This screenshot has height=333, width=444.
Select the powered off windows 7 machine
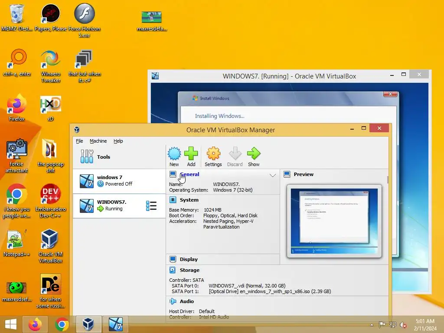119,181
